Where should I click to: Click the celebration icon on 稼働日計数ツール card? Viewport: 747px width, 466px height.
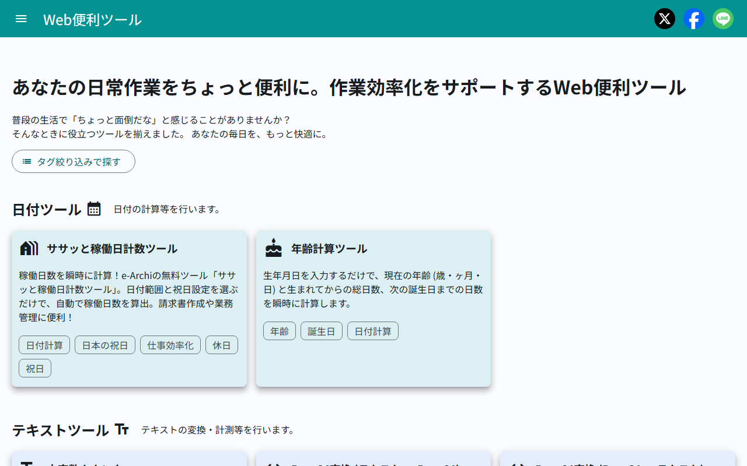coord(29,247)
